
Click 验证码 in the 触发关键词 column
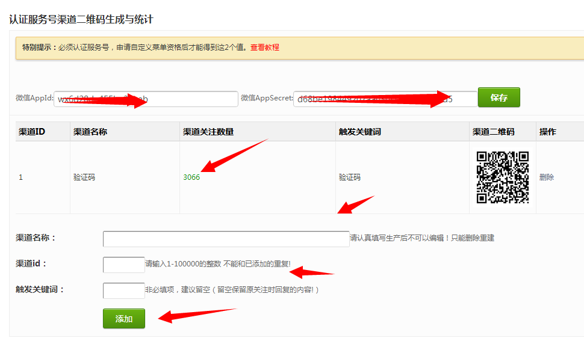(x=350, y=177)
